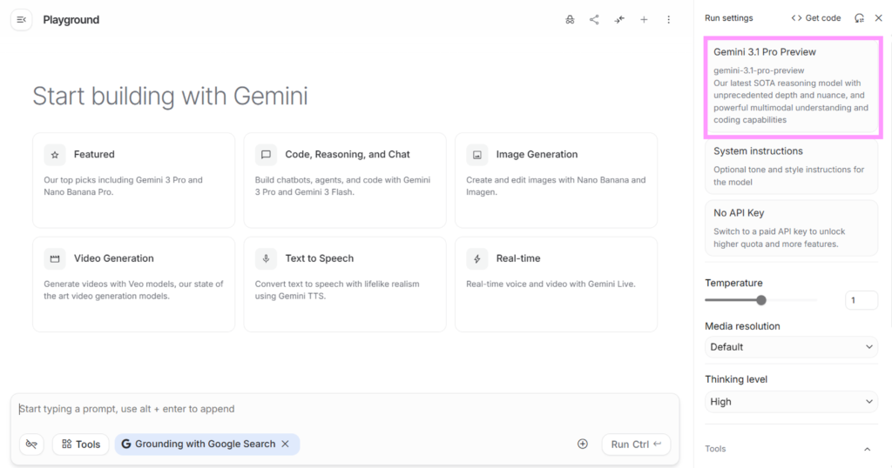Collapse the left sidebar menu icon
This screenshot has width=892, height=468.
coord(22,19)
